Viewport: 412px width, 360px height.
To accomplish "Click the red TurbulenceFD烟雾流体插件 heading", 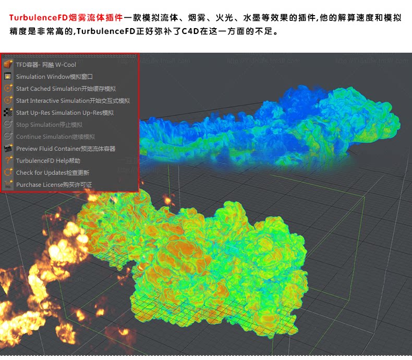I will tap(66, 18).
